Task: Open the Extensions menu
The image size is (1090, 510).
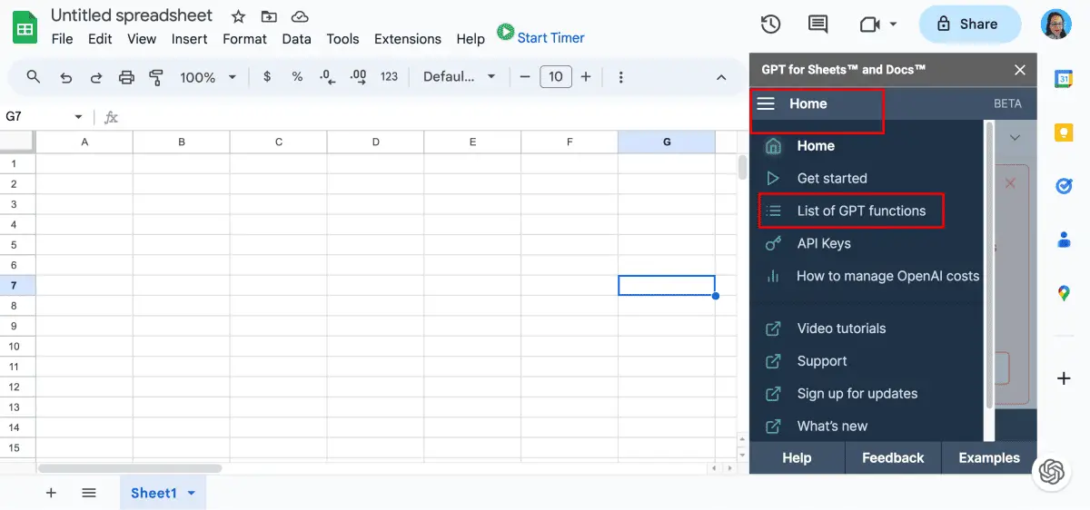Action: pos(408,39)
